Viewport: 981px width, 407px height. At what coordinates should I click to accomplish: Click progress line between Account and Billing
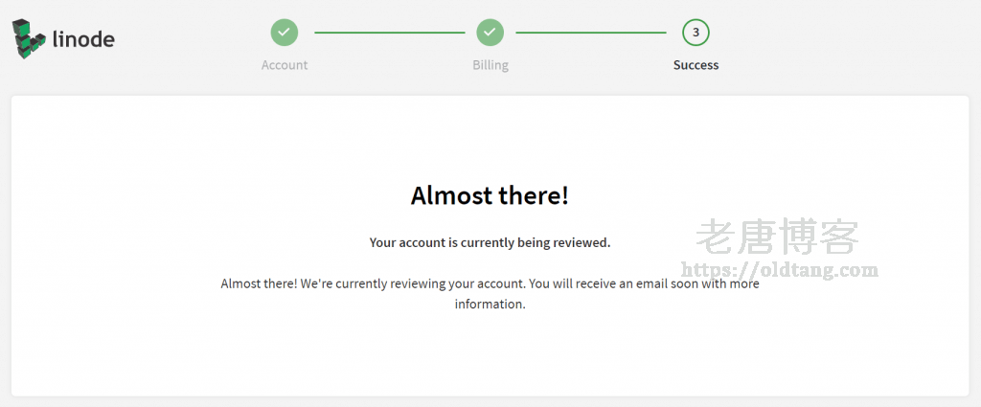388,33
